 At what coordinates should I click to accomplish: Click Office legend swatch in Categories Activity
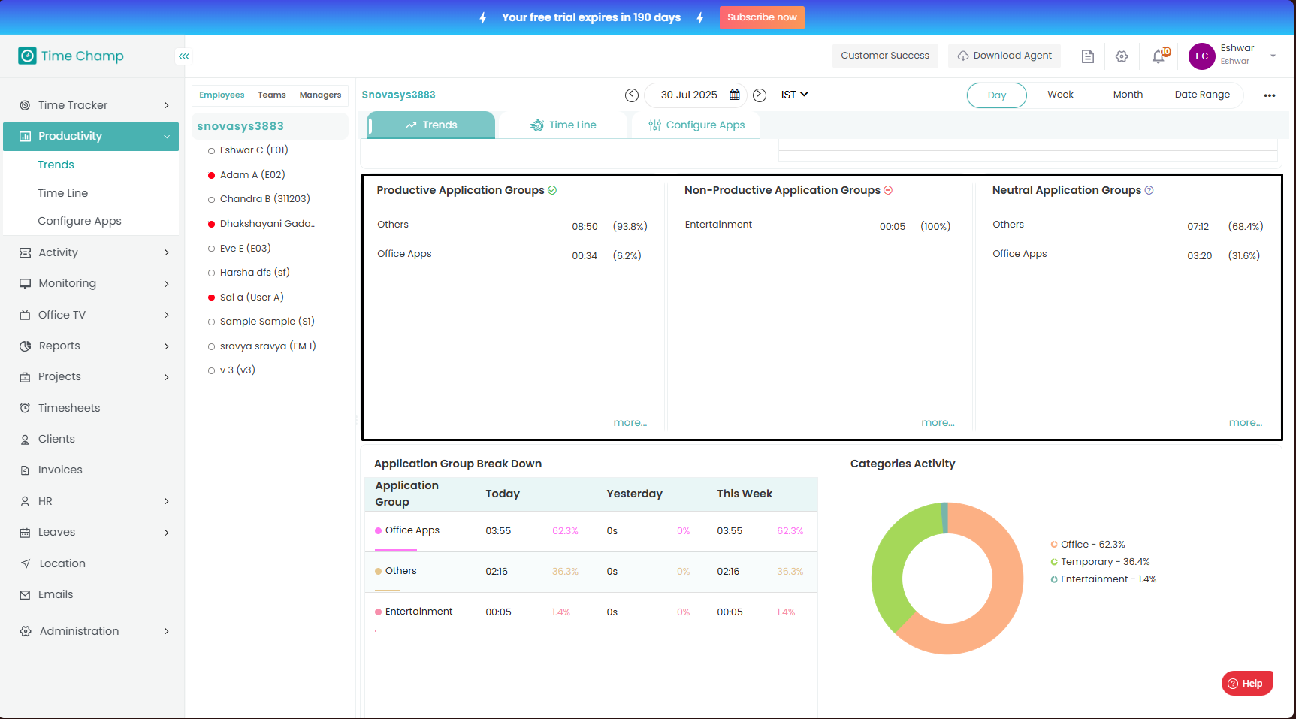point(1054,545)
